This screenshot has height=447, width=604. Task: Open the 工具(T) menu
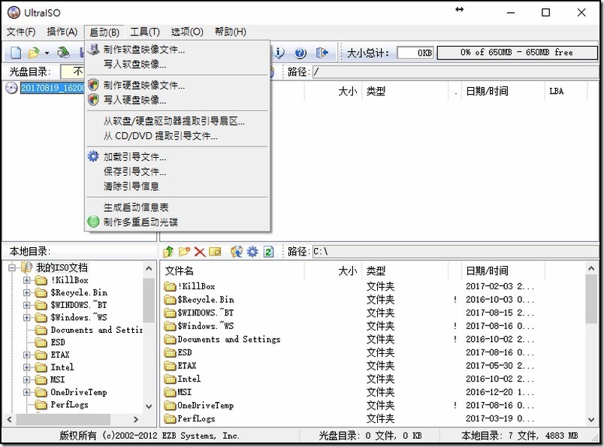145,32
